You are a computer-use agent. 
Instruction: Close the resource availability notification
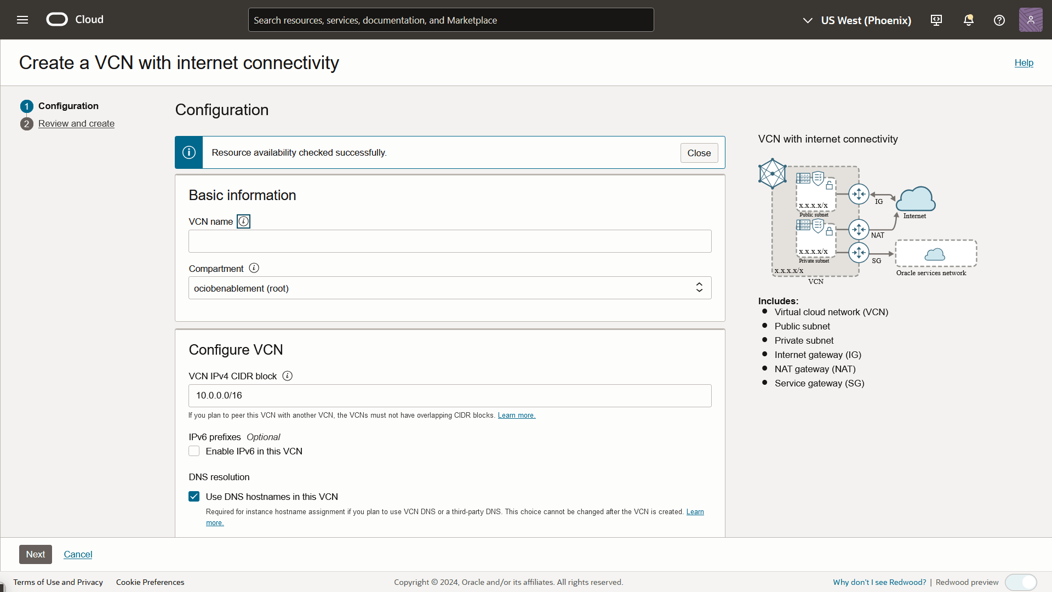699,153
